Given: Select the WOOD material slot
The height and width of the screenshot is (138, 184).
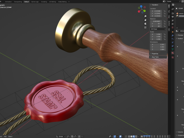Looking at the screenshot, I should (180, 13).
